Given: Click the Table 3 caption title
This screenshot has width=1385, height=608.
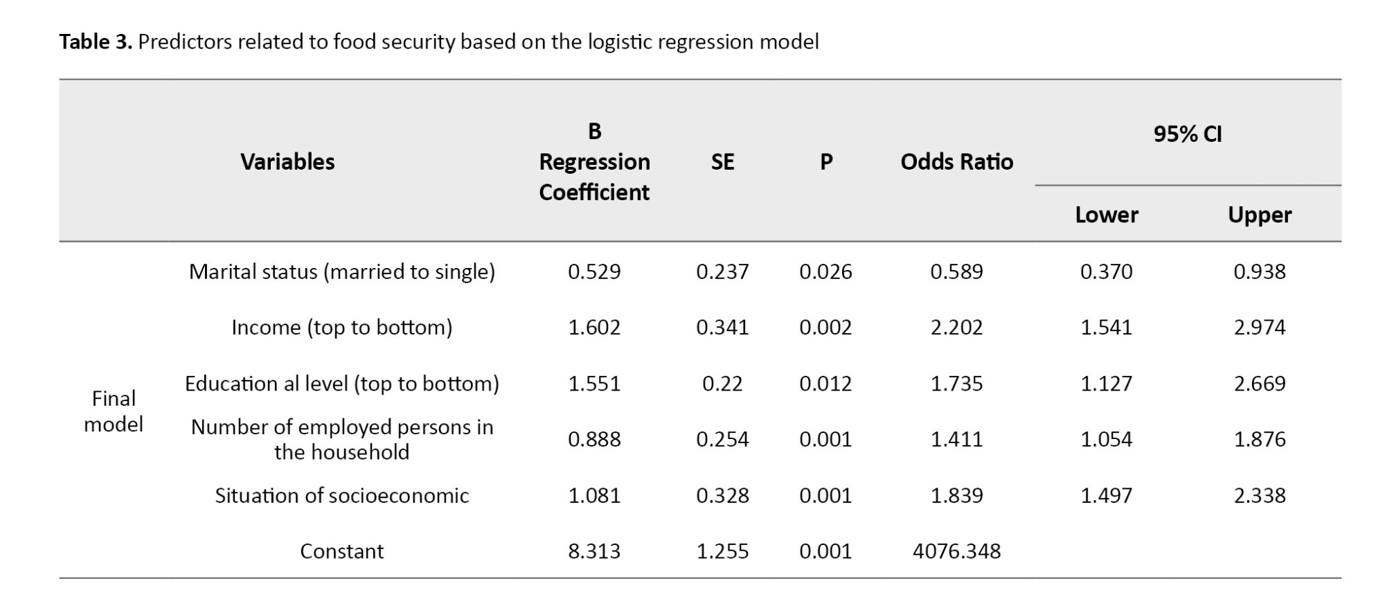Looking at the screenshot, I should pos(438,42).
